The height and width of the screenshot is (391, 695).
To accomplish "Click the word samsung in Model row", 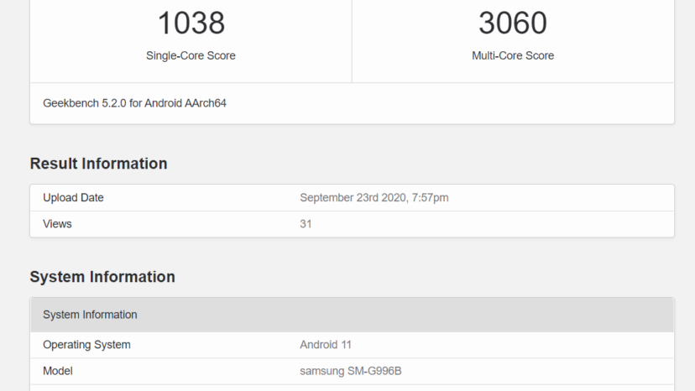I will pos(321,371).
